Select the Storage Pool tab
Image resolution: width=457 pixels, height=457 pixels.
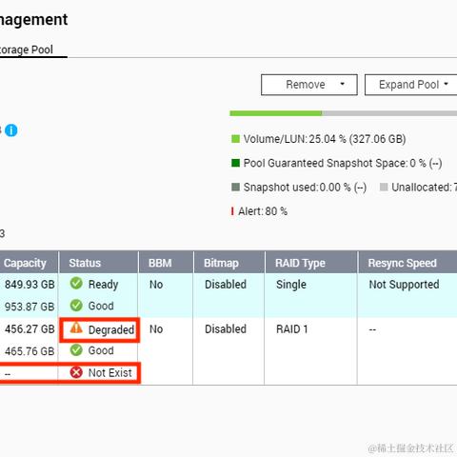pos(27,50)
